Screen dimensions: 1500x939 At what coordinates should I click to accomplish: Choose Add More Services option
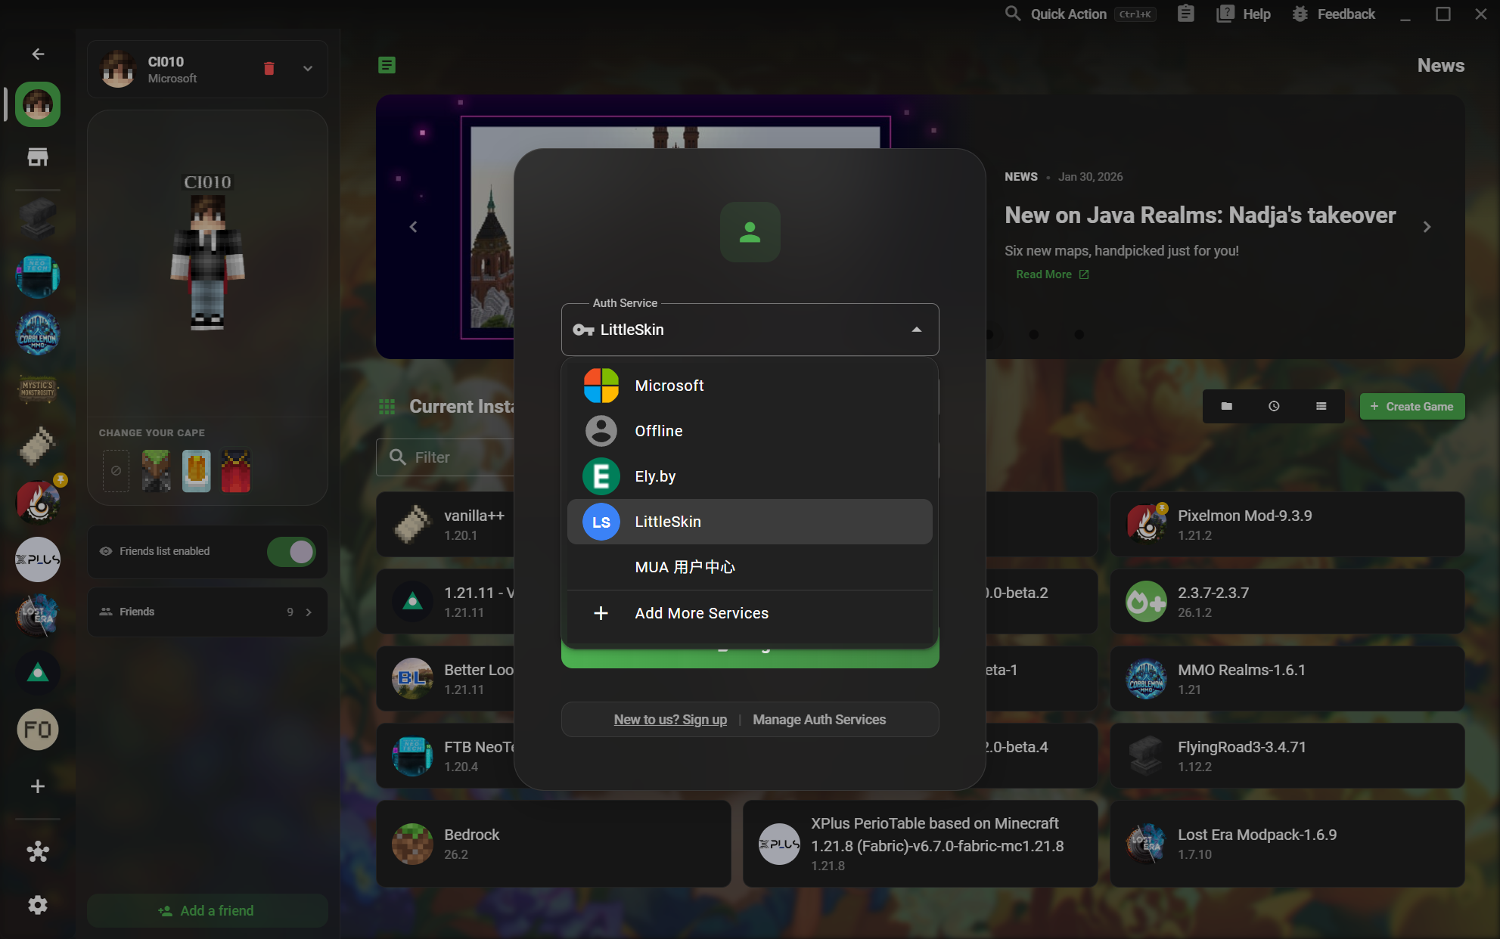click(750, 613)
